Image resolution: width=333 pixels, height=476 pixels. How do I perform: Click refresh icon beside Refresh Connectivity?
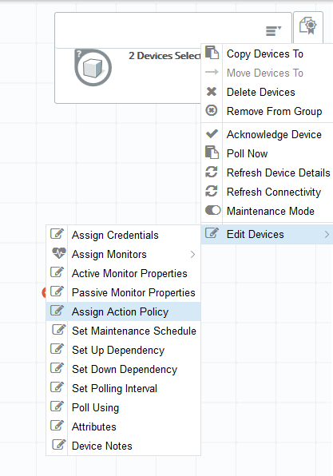212,191
